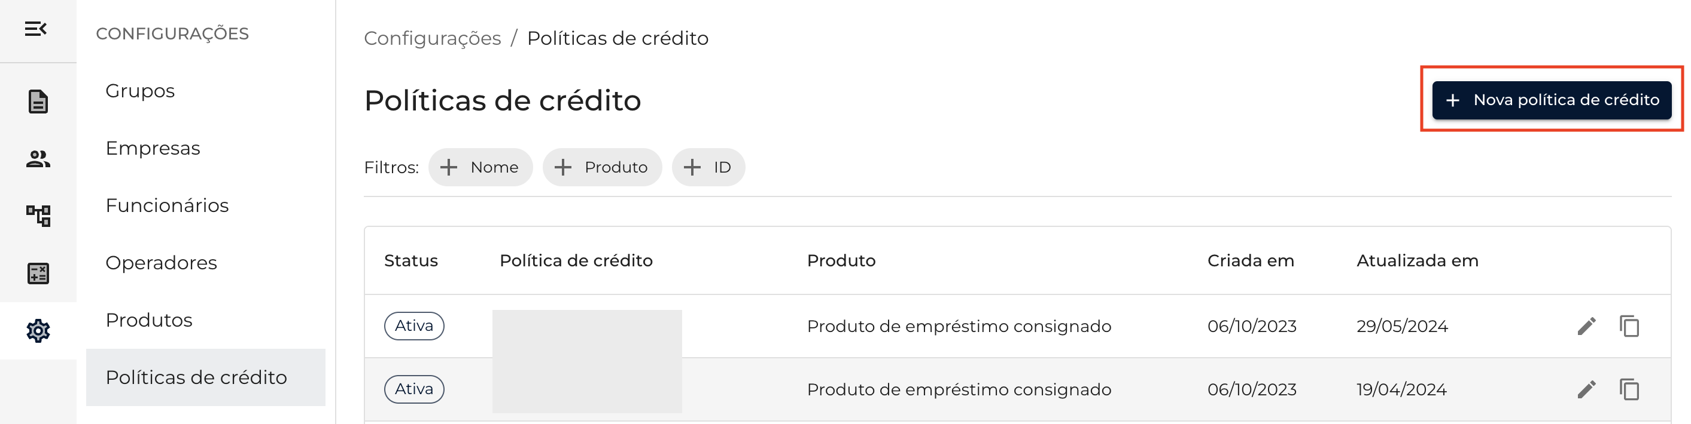
Task: Open the calculator icon in sidebar
Action: tap(38, 274)
